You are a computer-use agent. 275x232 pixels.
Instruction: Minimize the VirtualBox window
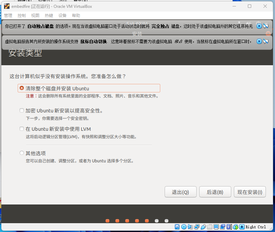click(x=234, y=6)
